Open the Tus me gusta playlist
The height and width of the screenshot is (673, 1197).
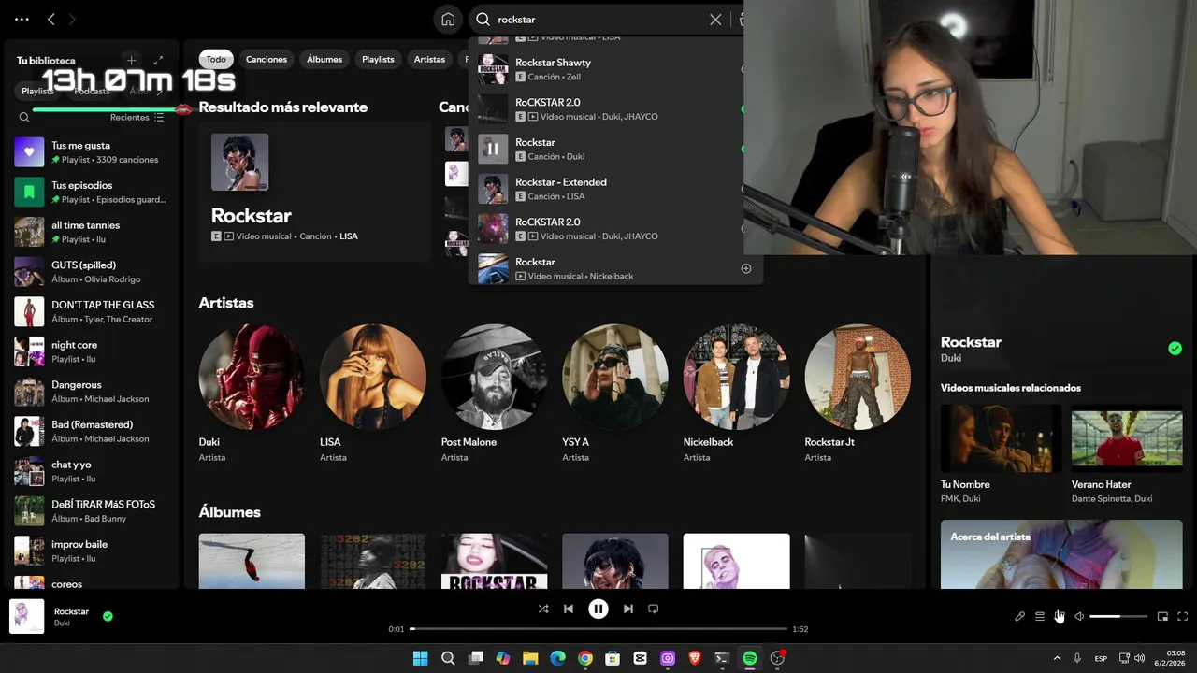[x=92, y=152]
